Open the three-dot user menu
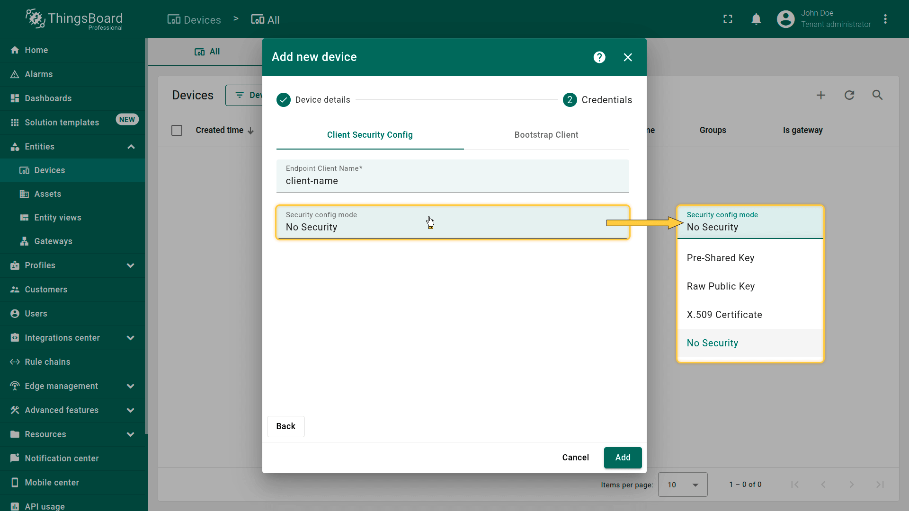The width and height of the screenshot is (909, 511). pos(885,19)
